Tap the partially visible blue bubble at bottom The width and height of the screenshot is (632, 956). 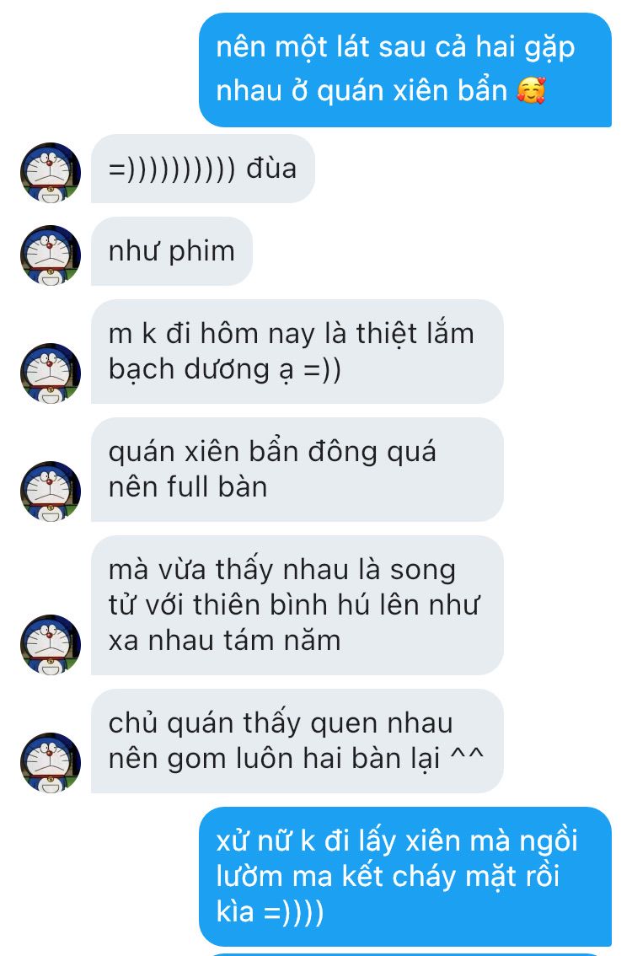[x=405, y=953]
